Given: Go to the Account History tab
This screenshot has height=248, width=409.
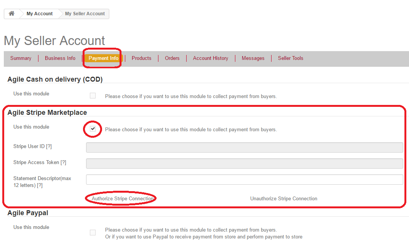Looking at the screenshot, I should click(211, 58).
